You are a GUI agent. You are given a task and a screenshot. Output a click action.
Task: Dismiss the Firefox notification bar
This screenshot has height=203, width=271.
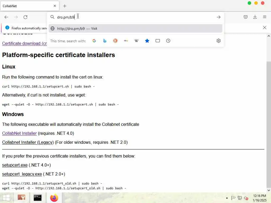point(264,27)
